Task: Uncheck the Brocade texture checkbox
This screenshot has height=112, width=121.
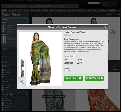Action: tap(3, 70)
